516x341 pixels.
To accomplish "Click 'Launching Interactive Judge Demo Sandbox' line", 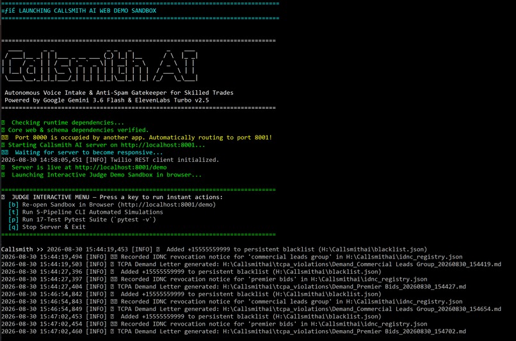I will click(x=101, y=175).
